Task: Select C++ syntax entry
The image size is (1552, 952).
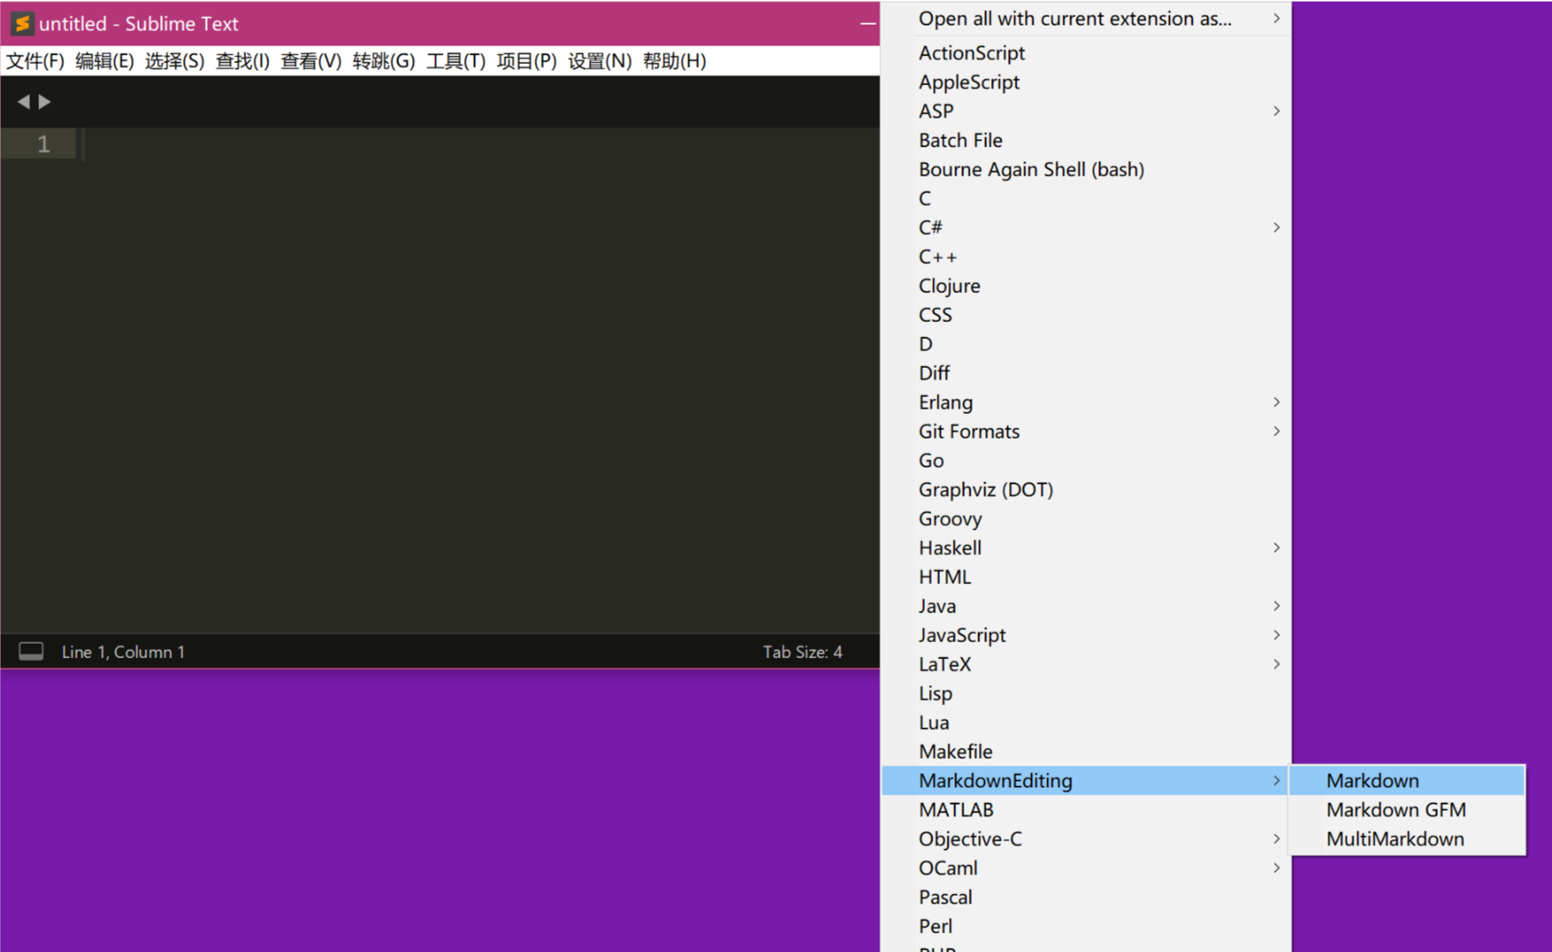Action: coord(1086,256)
